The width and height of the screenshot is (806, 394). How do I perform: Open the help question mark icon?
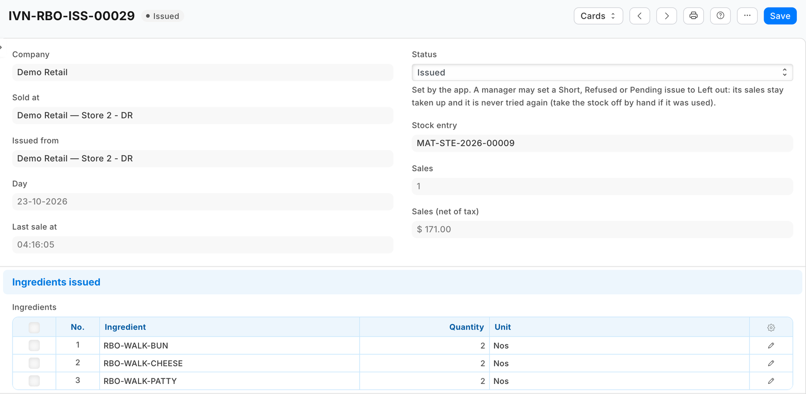(720, 16)
